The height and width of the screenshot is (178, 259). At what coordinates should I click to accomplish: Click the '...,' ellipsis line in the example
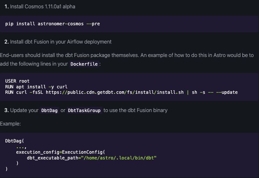tap(21, 147)
